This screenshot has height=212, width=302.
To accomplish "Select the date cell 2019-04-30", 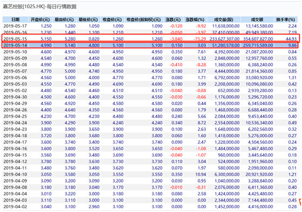I will (15, 97).
